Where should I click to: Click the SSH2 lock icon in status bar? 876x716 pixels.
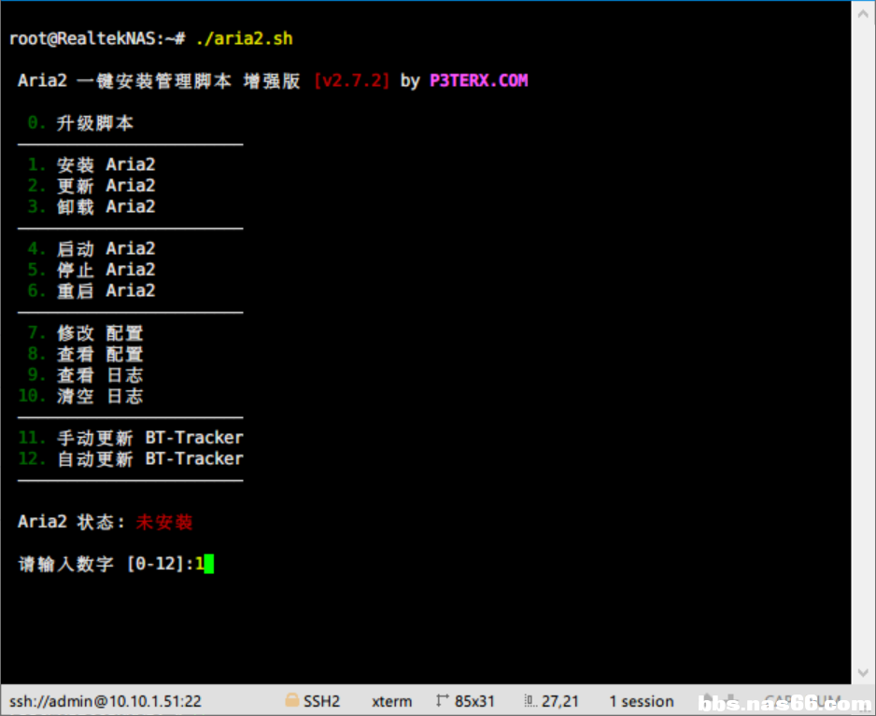click(x=291, y=700)
